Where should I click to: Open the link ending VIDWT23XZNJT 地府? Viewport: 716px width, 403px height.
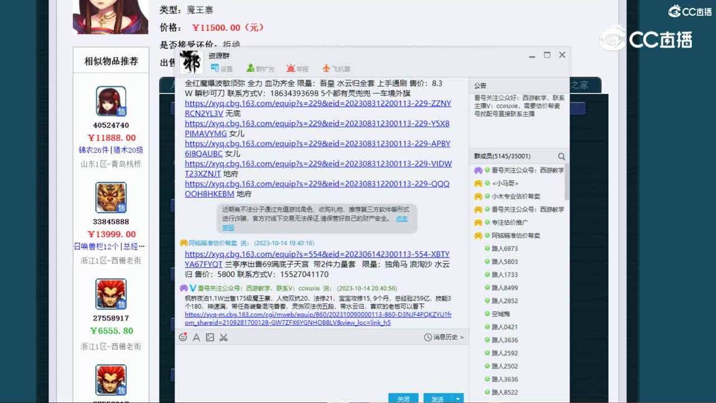pyautogui.click(x=318, y=169)
